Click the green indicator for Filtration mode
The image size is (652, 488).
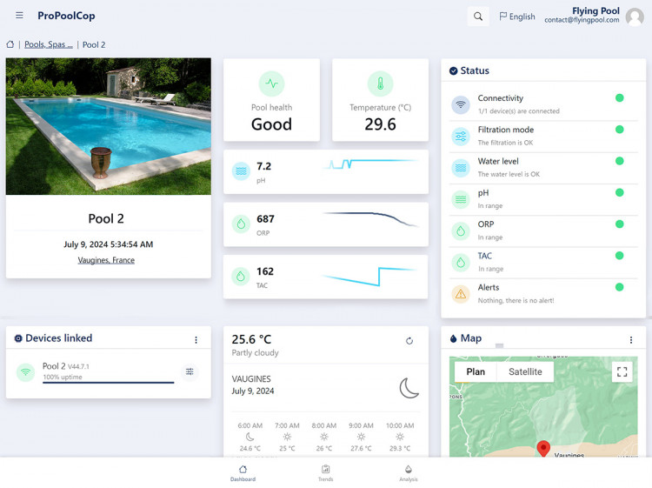(619, 130)
